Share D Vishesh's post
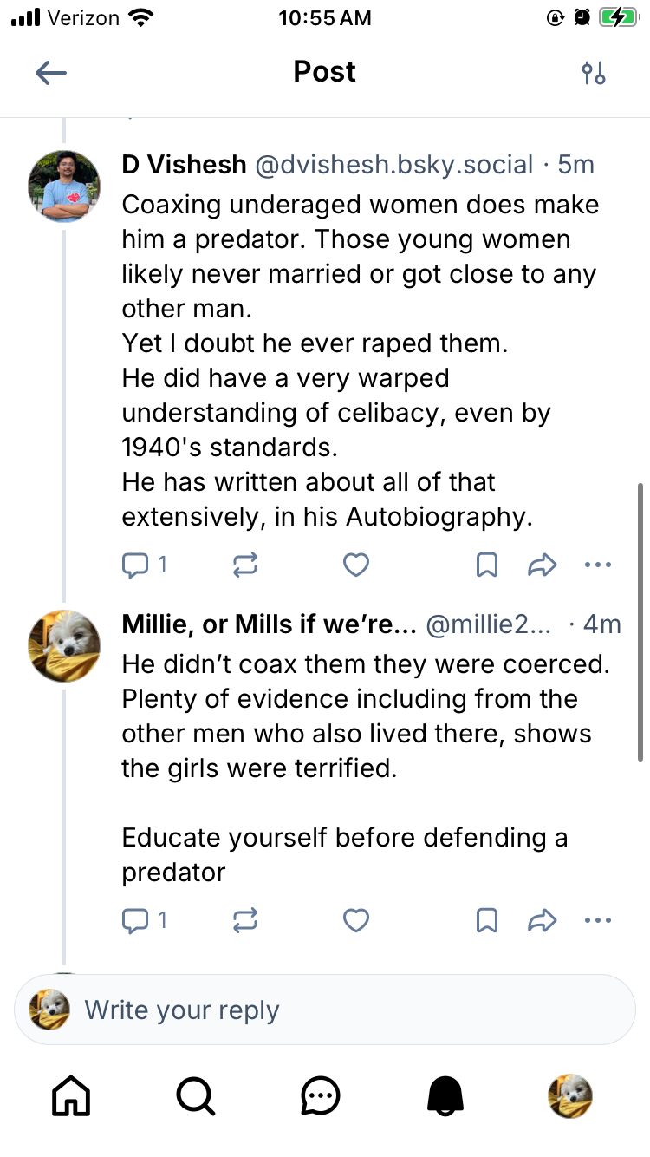The height and width of the screenshot is (1157, 650). [x=542, y=565]
